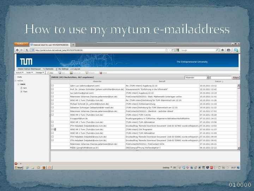
Task: Sort by Betreff column header
Action: tap(162, 81)
